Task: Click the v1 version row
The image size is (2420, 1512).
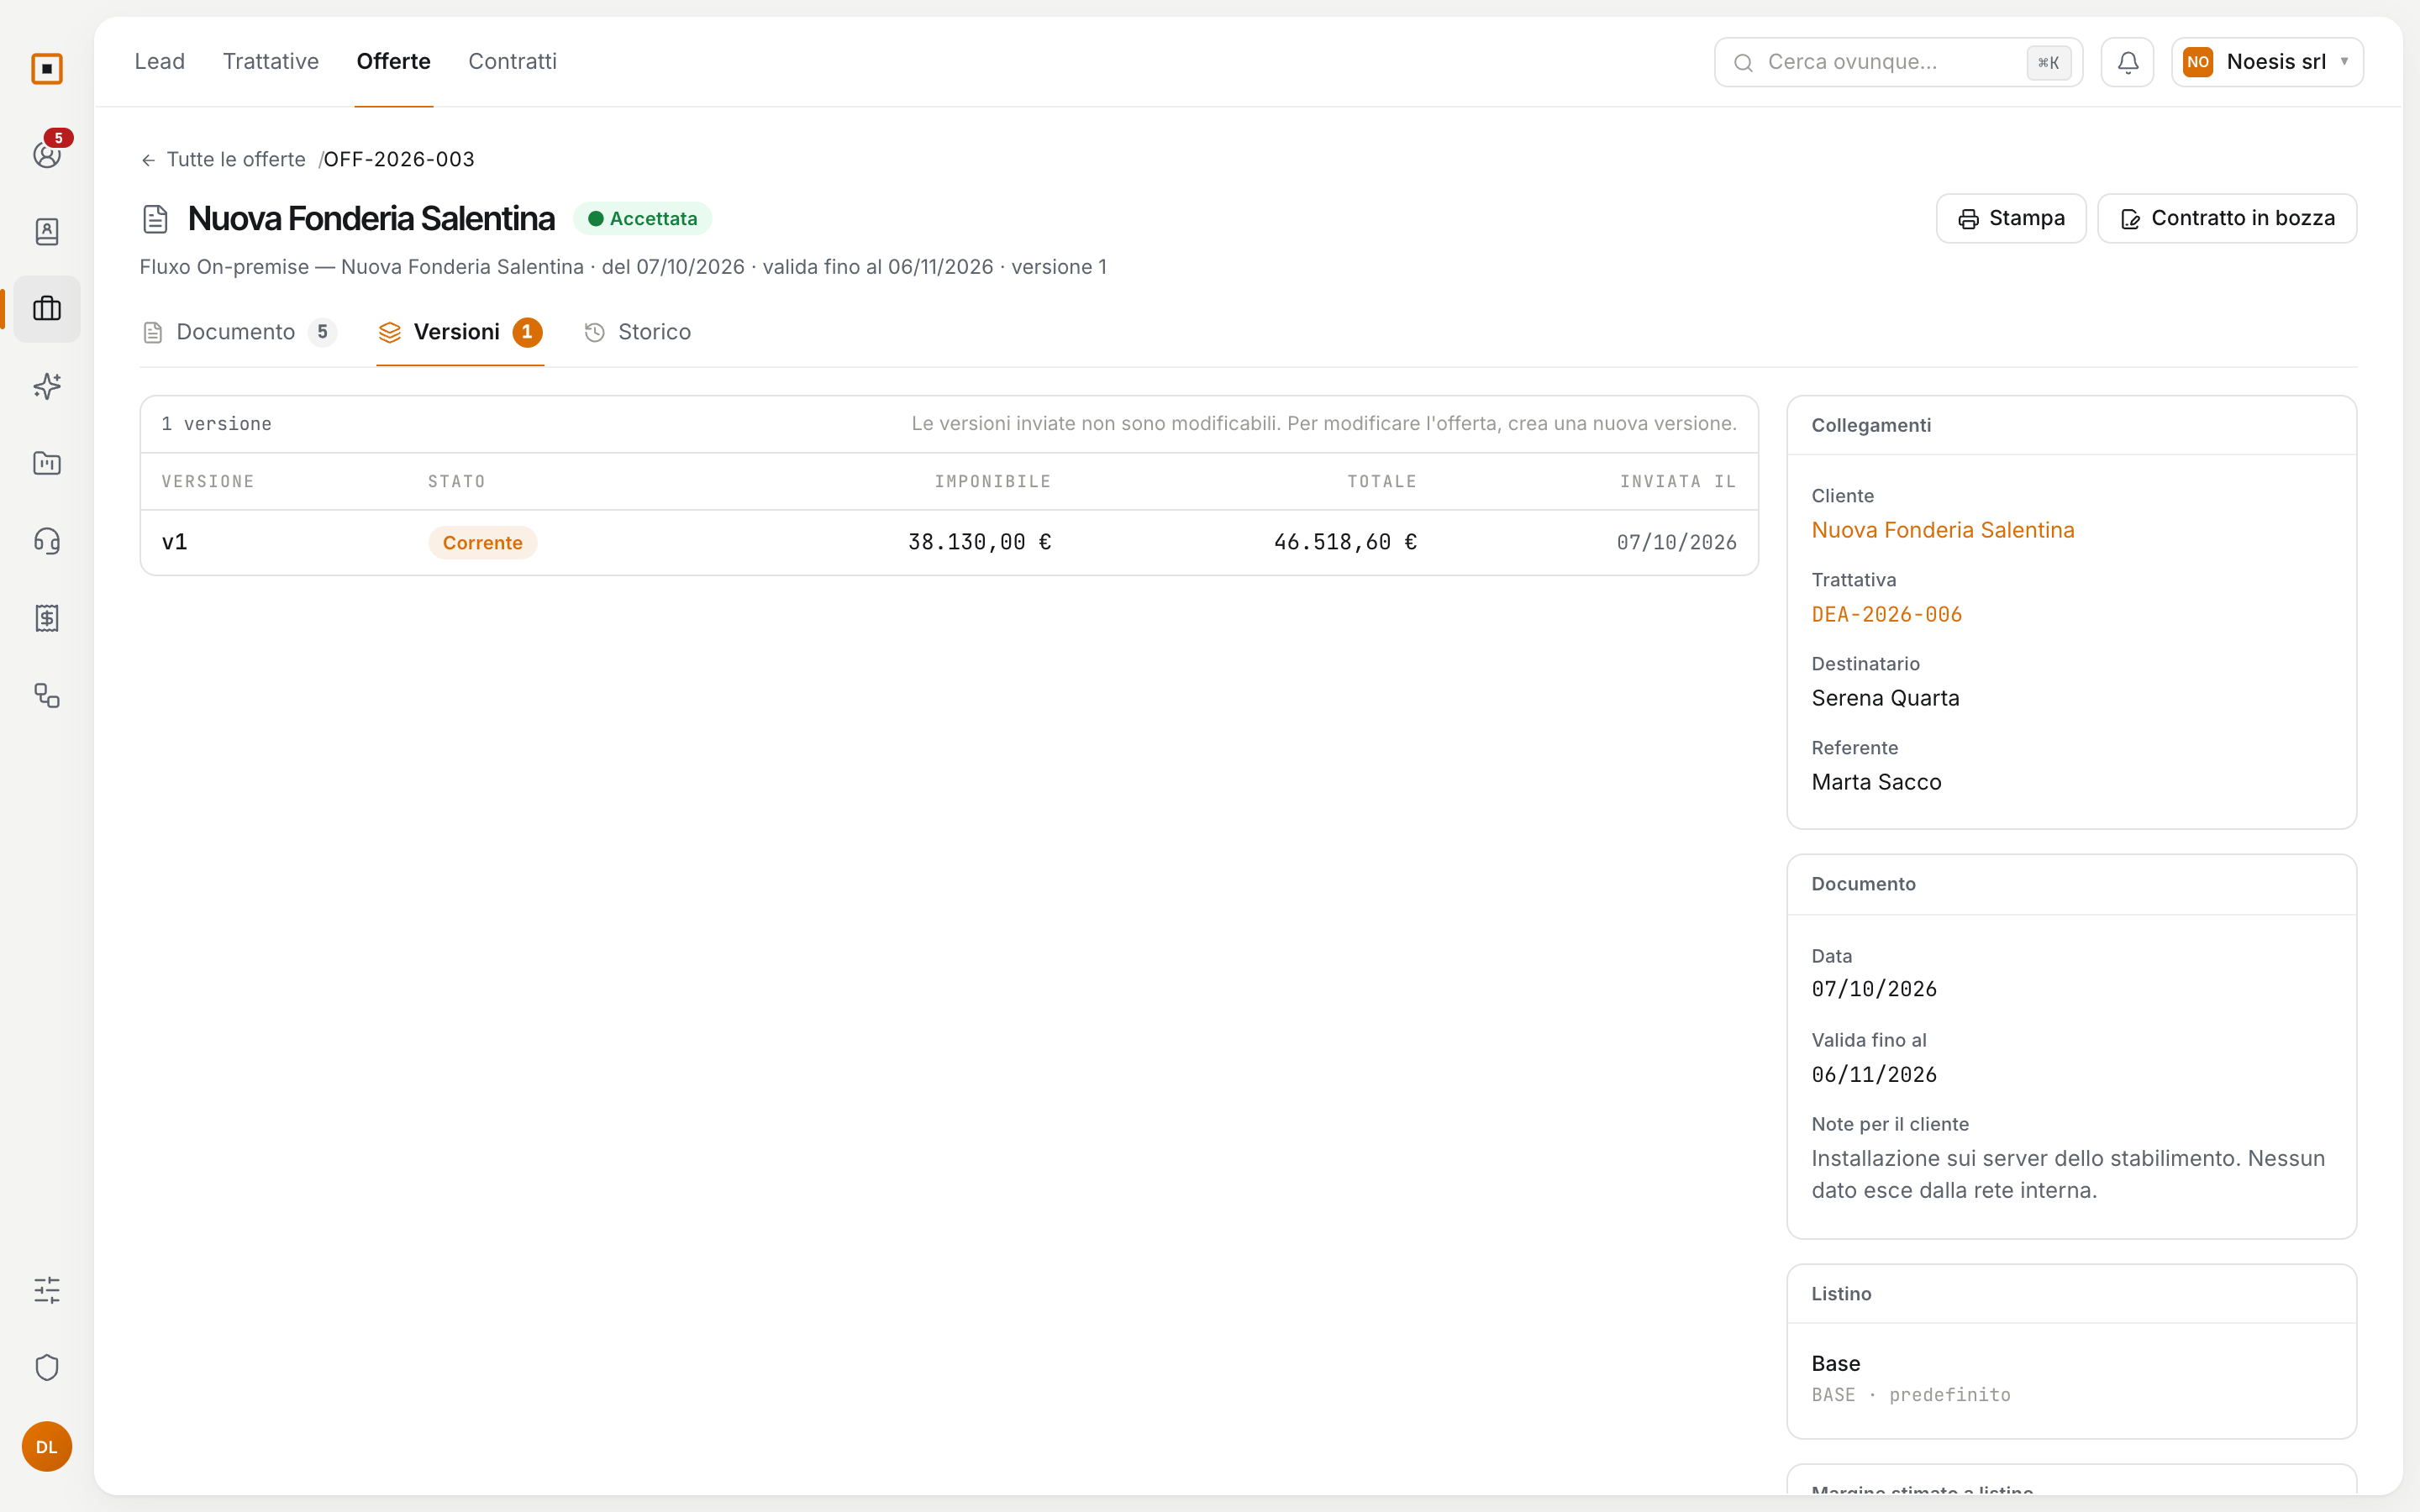Action: (949, 542)
